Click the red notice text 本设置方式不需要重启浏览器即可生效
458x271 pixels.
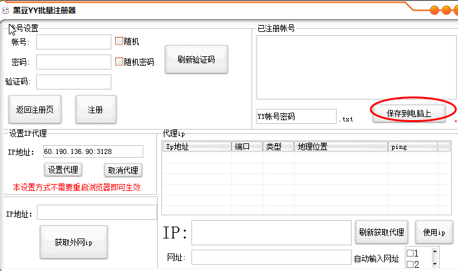coord(76,187)
